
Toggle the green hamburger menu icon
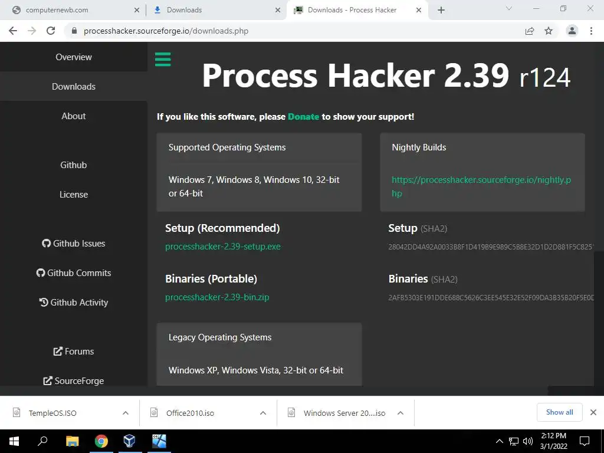click(163, 60)
